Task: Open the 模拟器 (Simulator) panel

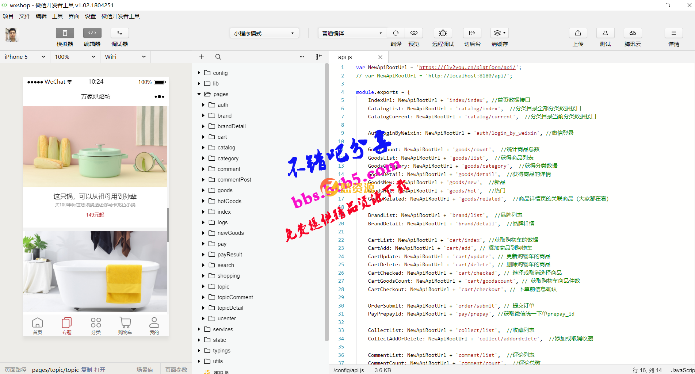Action: pos(65,37)
